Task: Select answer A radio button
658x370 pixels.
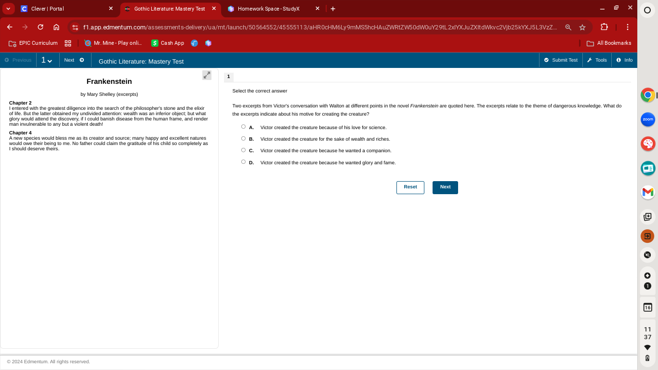Action: [243, 127]
